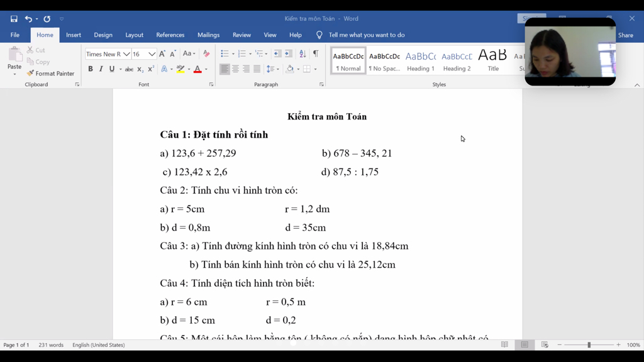Open the Change Case menu

click(189, 54)
